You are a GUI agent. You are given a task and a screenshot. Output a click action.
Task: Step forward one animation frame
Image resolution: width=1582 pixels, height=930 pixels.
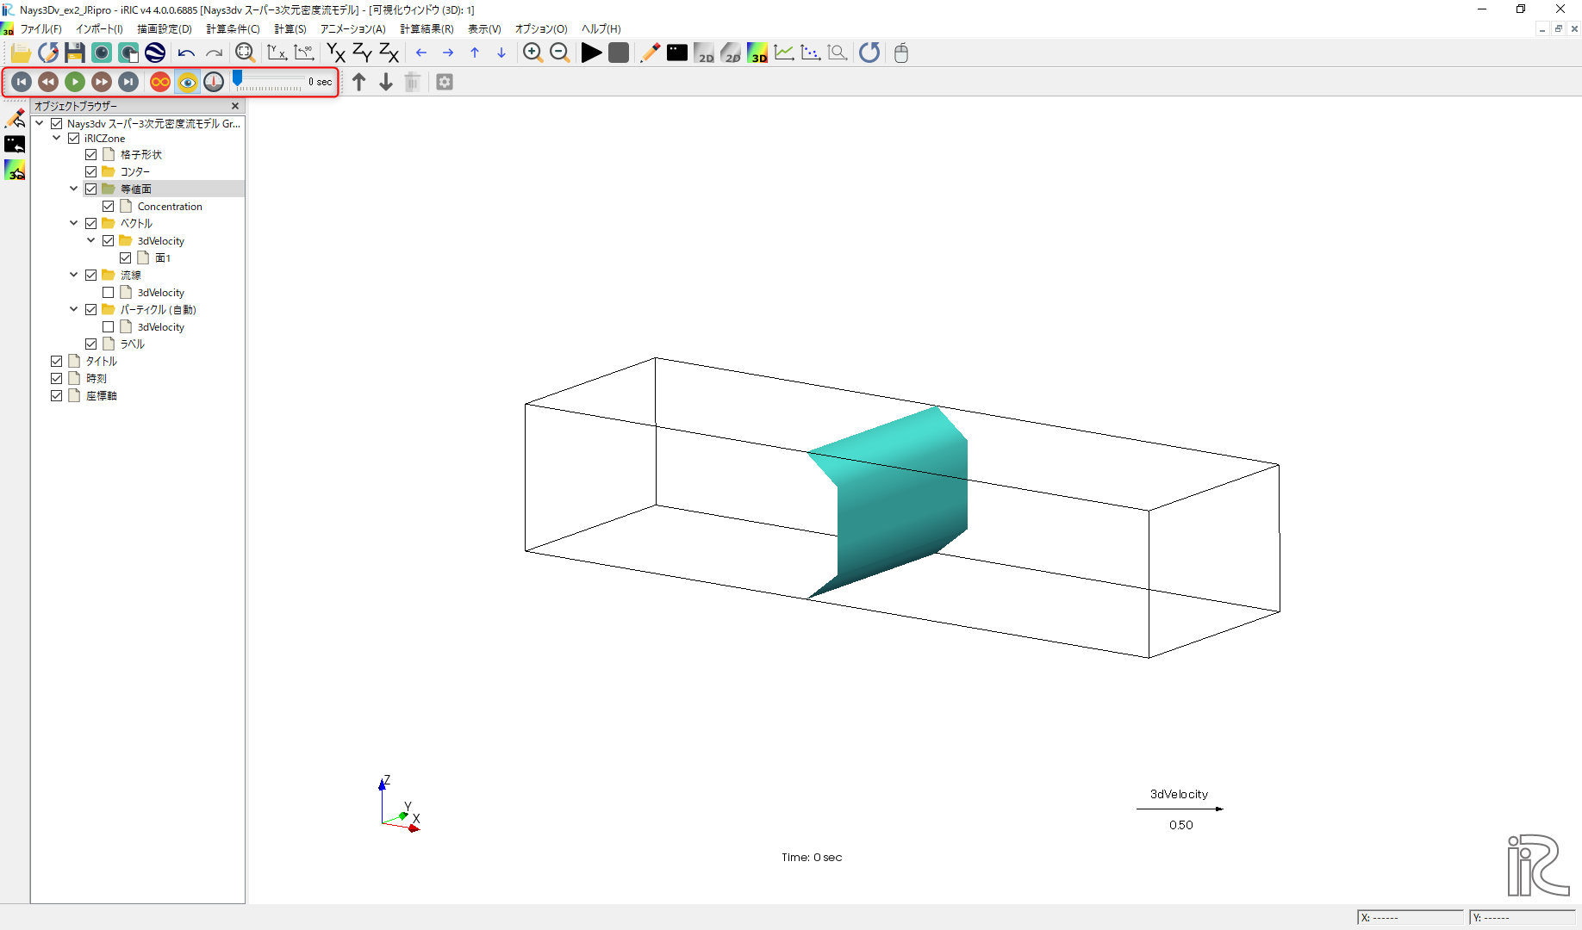(x=102, y=82)
